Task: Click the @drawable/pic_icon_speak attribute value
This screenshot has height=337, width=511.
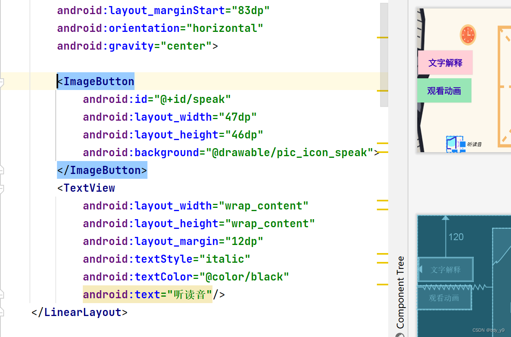Action: coord(294,152)
